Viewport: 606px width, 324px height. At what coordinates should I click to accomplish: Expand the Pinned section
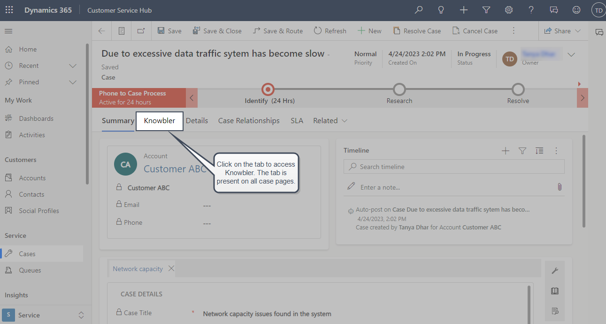[73, 82]
